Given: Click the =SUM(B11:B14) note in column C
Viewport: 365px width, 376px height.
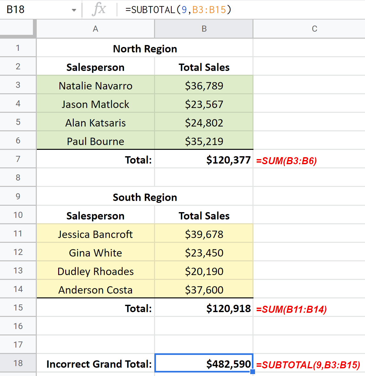Looking at the screenshot, I should [291, 309].
